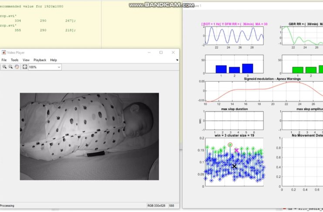The image size is (323, 212).
Task: Open the Tools menu
Action: tap(14, 60)
